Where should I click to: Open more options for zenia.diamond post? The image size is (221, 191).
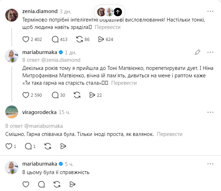coord(210,11)
